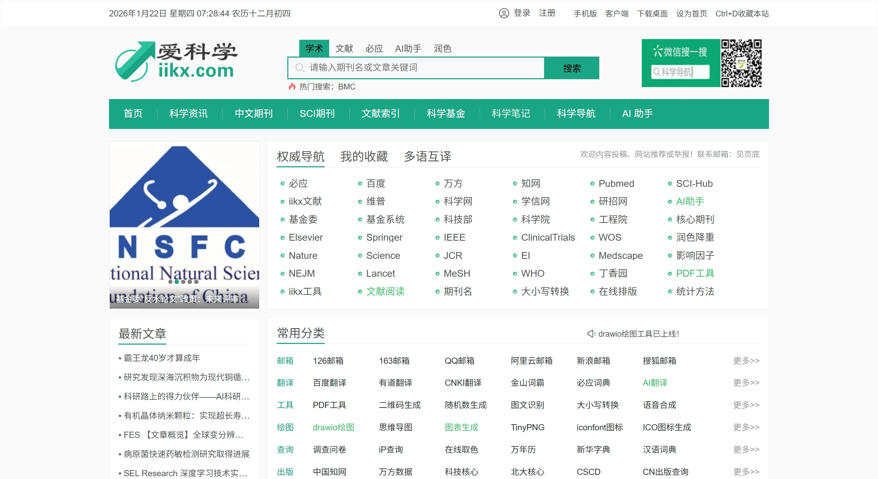This screenshot has width=878, height=479.
Task: Open the SCI期刊 navigation menu
Action: tap(317, 113)
